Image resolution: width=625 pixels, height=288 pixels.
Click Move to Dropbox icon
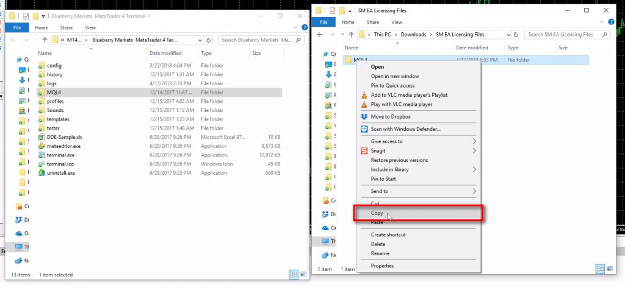pos(364,116)
